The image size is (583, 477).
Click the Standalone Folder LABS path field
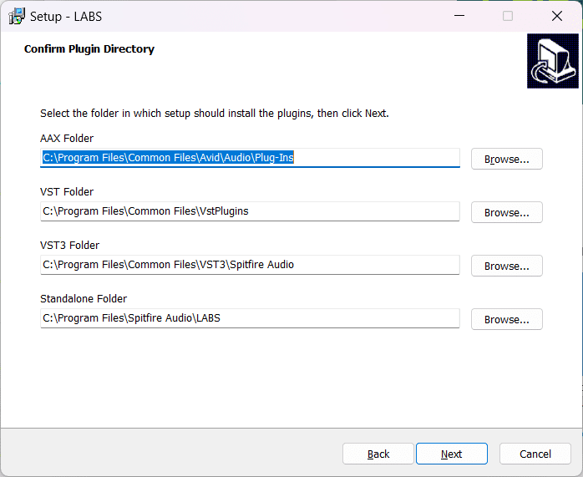250,318
